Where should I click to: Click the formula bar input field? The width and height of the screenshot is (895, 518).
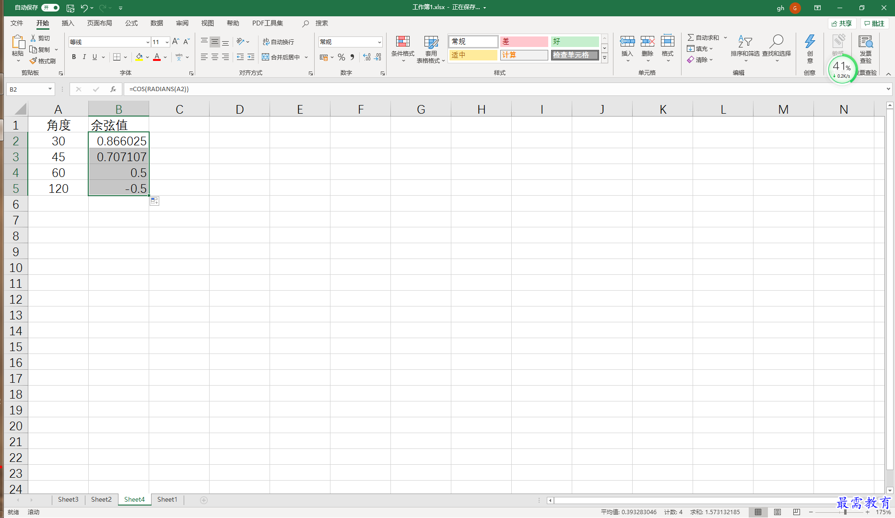504,89
